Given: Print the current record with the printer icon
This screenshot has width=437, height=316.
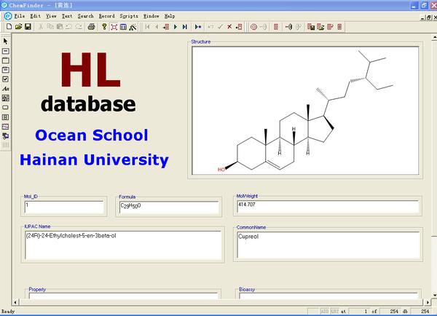Looking at the screenshot, I should coord(91,27).
